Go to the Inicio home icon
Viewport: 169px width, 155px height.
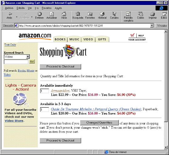[64, 14]
